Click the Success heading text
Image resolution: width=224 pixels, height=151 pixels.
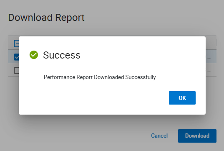[62, 55]
